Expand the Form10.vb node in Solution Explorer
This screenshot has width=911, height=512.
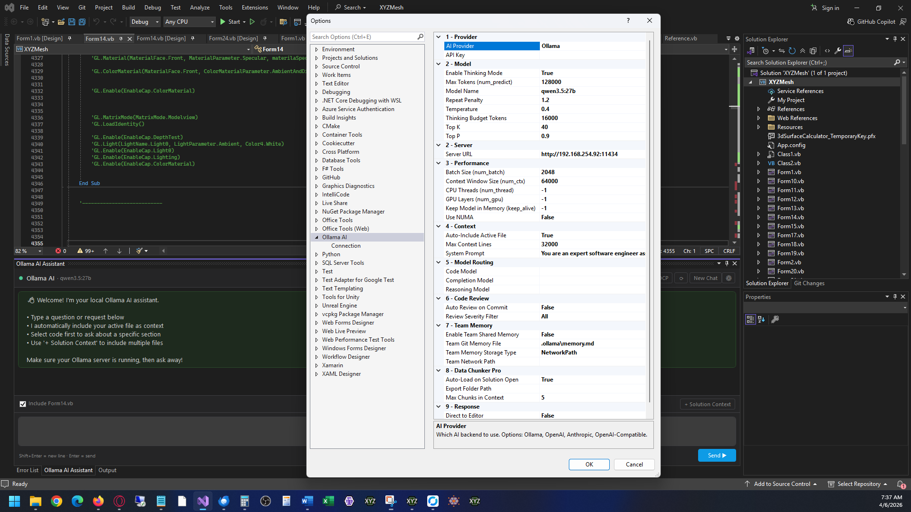pyautogui.click(x=759, y=181)
